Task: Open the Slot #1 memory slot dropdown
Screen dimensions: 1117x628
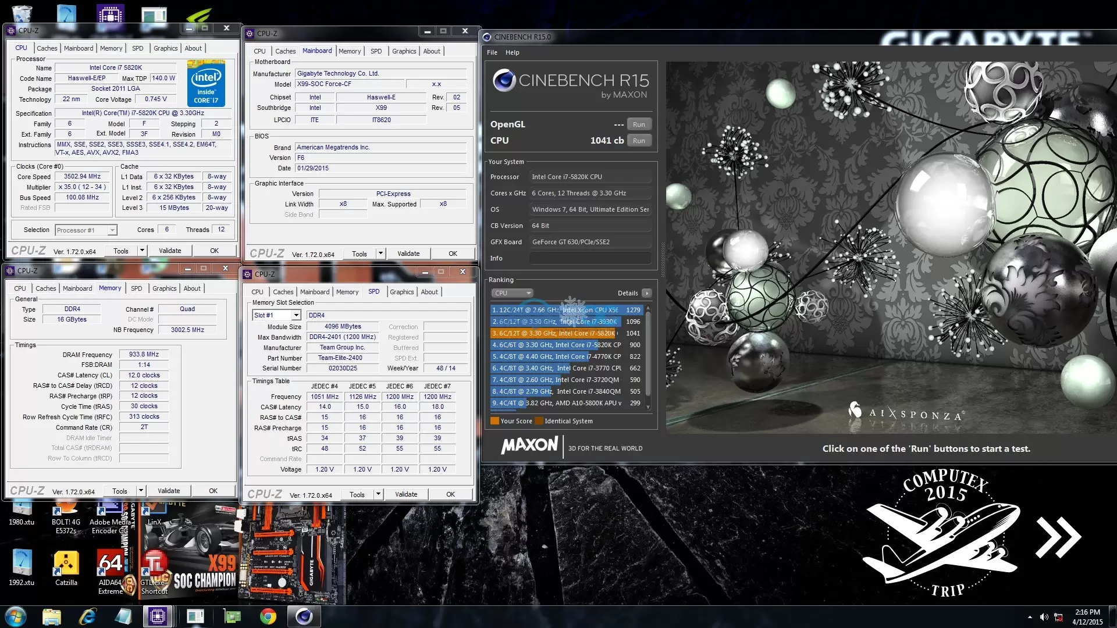Action: pos(296,315)
